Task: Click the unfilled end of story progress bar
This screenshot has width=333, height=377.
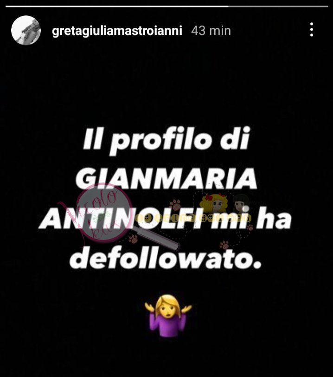Action: pyautogui.click(x=278, y=6)
